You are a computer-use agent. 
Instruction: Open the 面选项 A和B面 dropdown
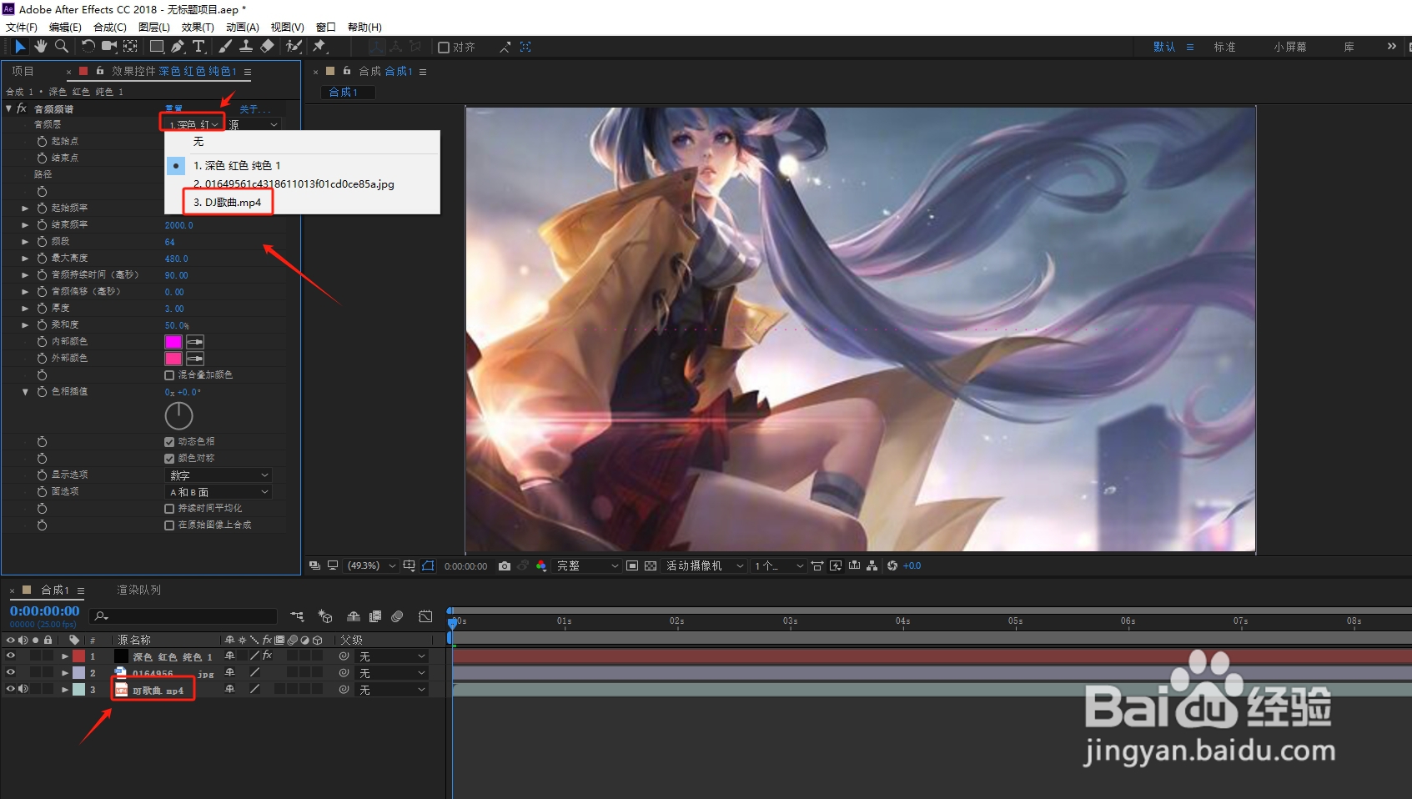[219, 492]
